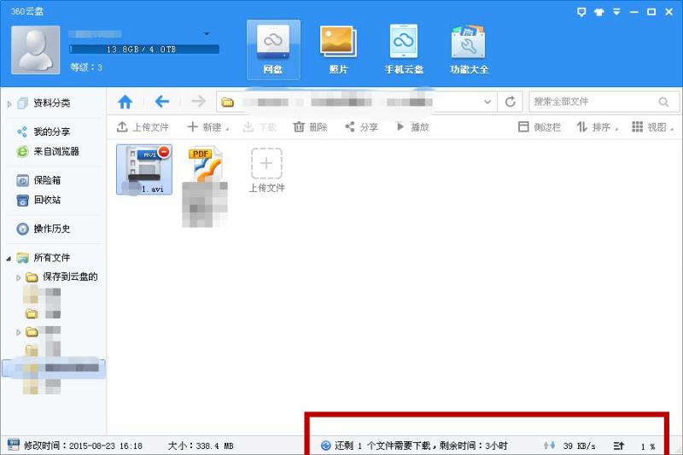Toggle the 侧边栏 sidebar
Viewport: 683px width, 455px height.
coord(540,127)
